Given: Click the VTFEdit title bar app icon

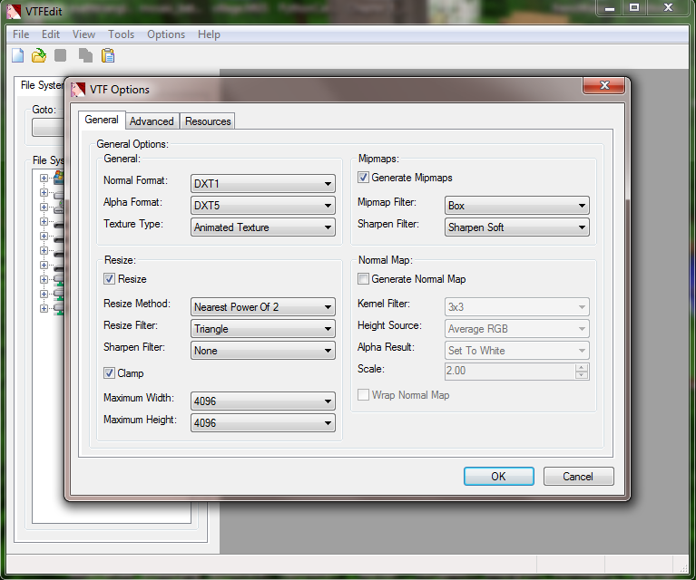Looking at the screenshot, I should click(x=14, y=11).
